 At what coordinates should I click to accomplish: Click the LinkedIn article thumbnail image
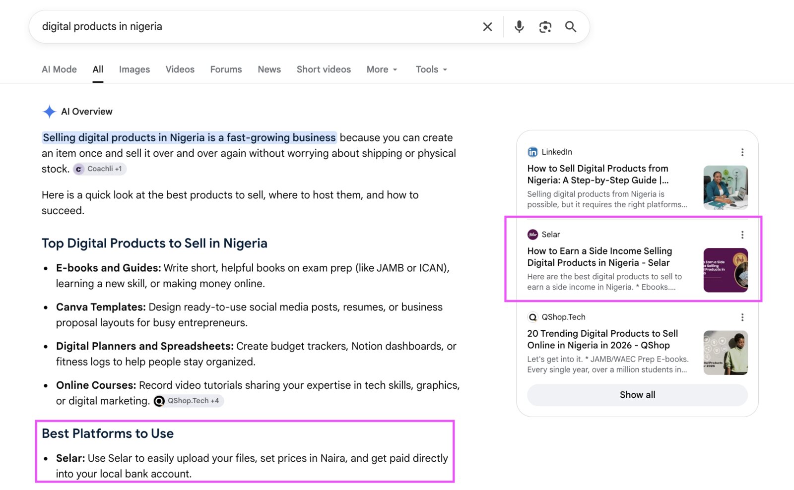(726, 187)
